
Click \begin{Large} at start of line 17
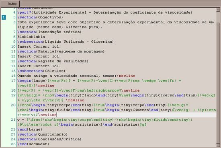[x=32, y=81]
